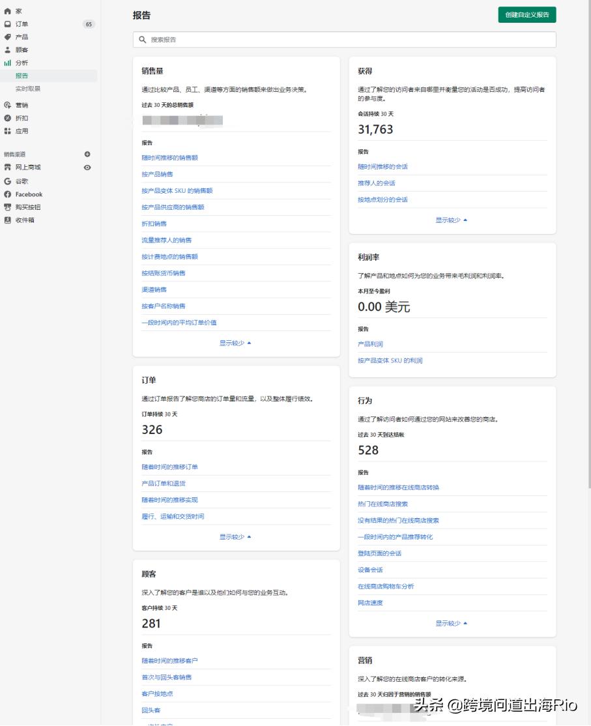Viewport: 591px width, 726px height.
Task: Select 报告 under 分析
Action: click(22, 76)
